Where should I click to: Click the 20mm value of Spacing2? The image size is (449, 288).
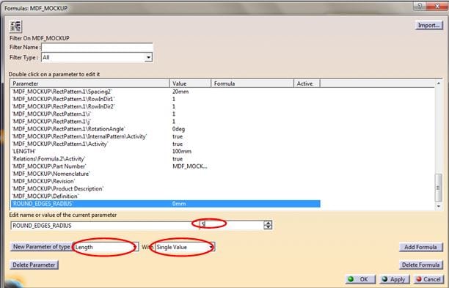pos(180,92)
